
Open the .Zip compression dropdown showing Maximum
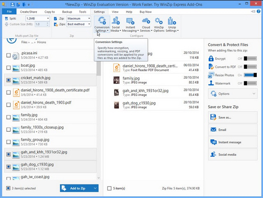(79, 19)
